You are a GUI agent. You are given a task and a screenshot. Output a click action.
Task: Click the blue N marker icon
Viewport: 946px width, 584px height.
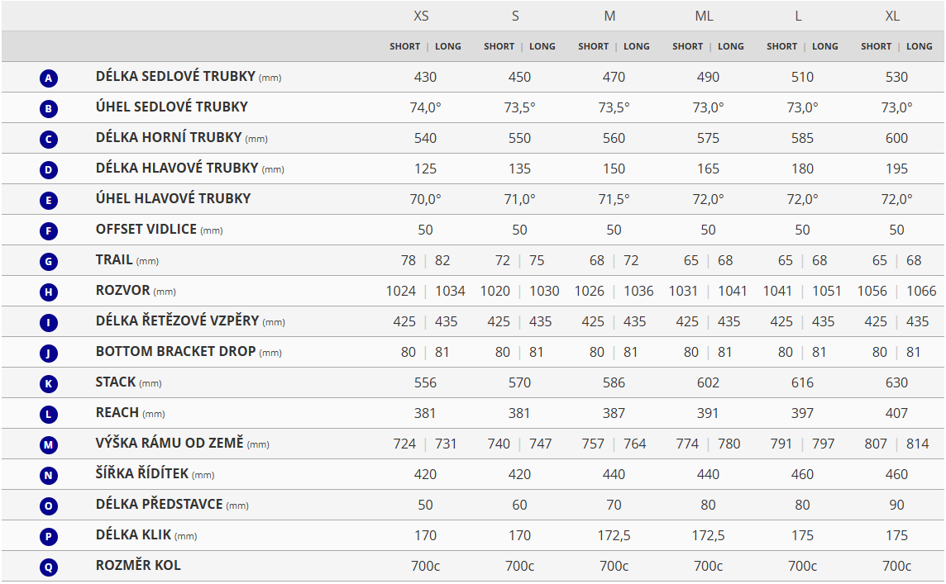pos(48,476)
